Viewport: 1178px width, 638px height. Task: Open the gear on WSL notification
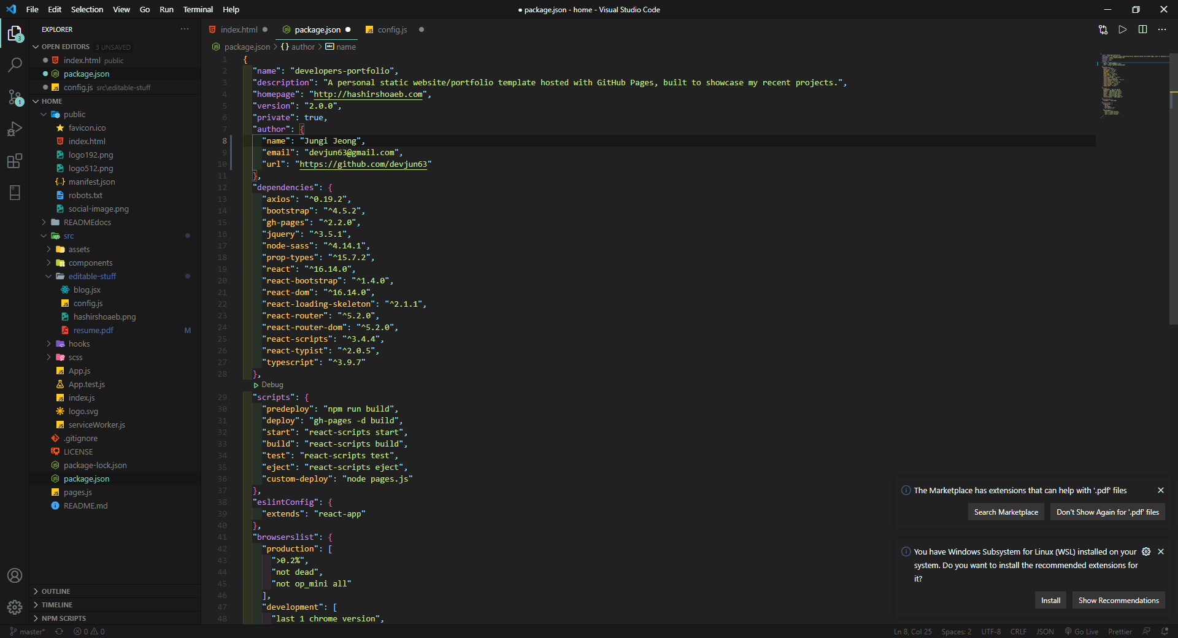coord(1146,552)
